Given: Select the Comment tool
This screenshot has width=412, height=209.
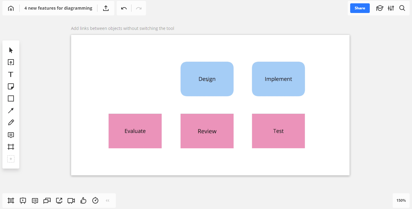Looking at the screenshot, I should (11, 135).
